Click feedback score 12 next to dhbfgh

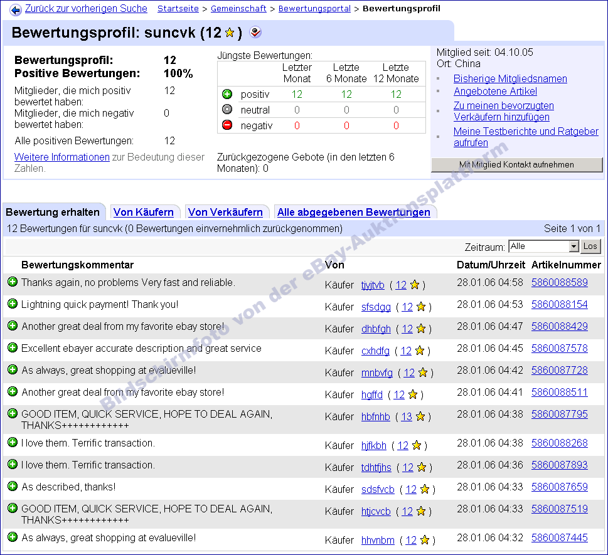click(x=407, y=329)
